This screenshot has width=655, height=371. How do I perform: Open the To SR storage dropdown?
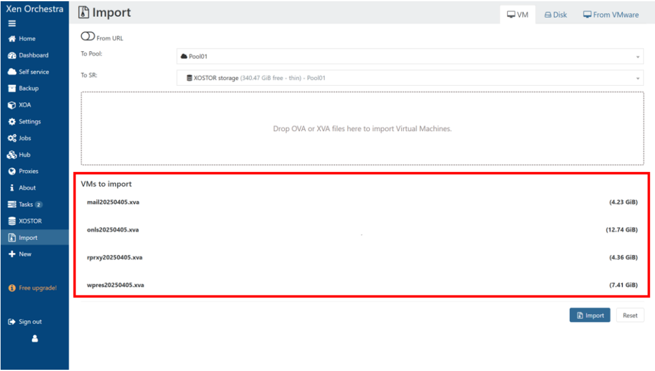point(409,78)
